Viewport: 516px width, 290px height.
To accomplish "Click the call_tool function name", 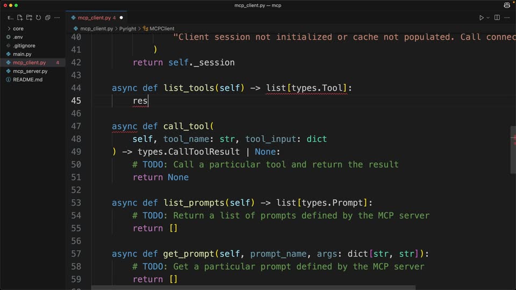I will [186, 126].
